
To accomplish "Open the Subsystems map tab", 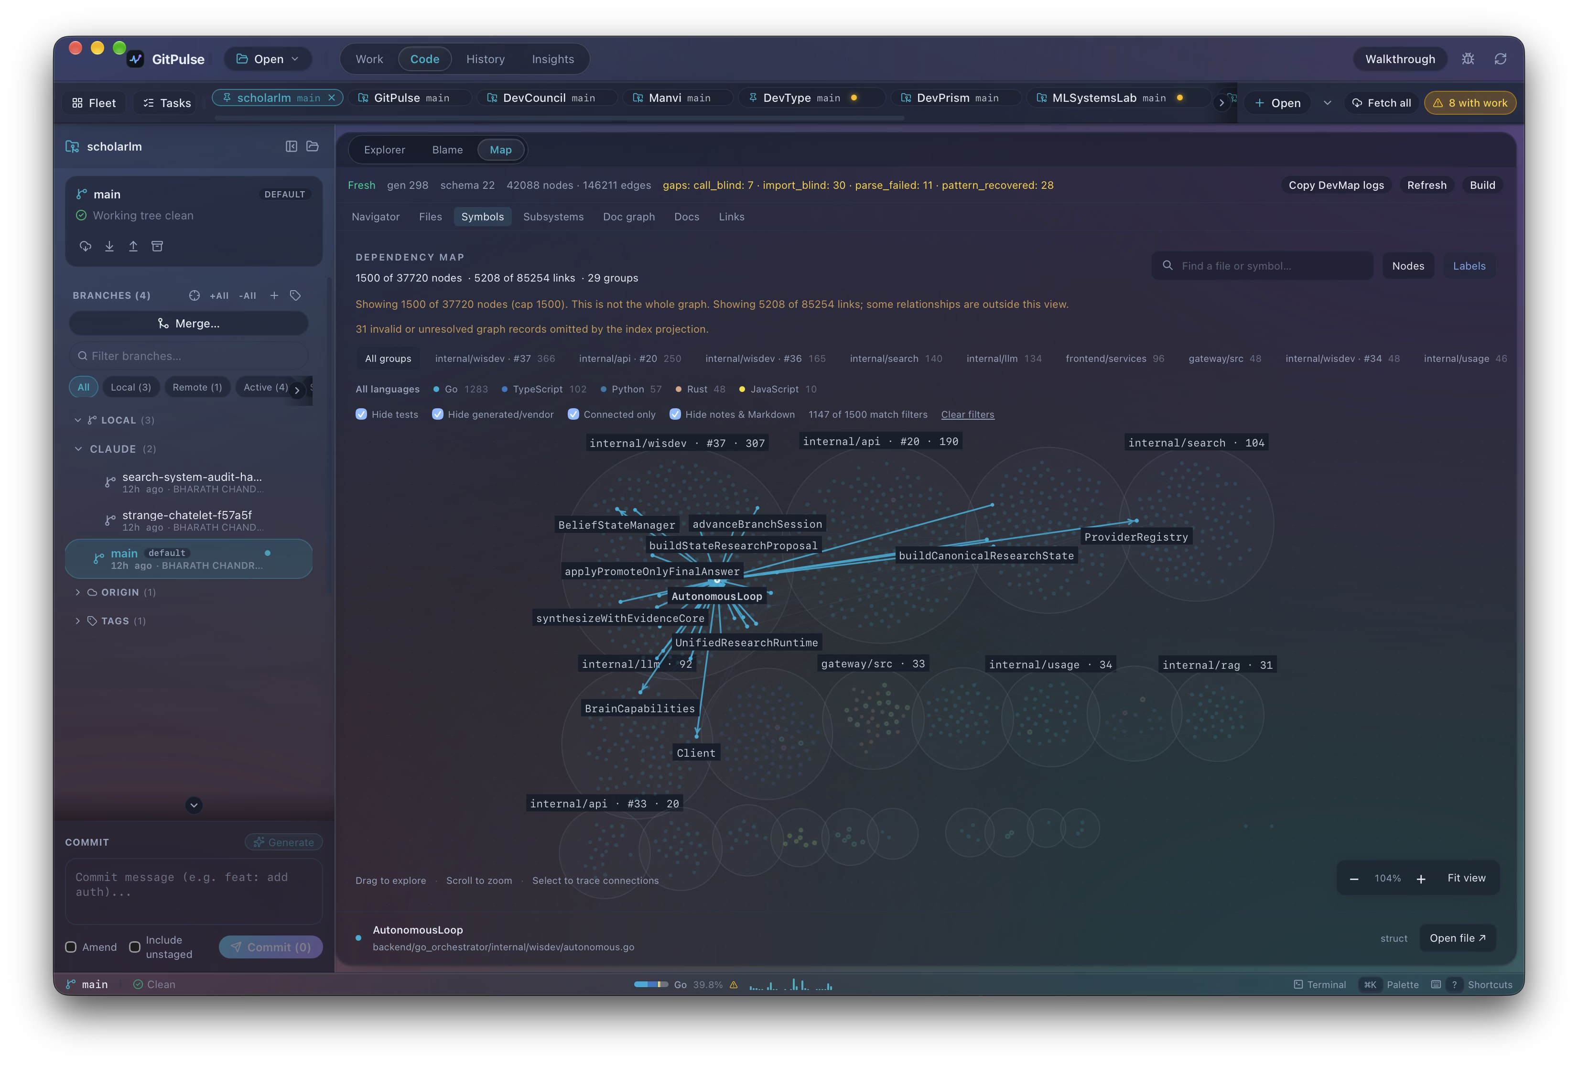I will [553, 217].
